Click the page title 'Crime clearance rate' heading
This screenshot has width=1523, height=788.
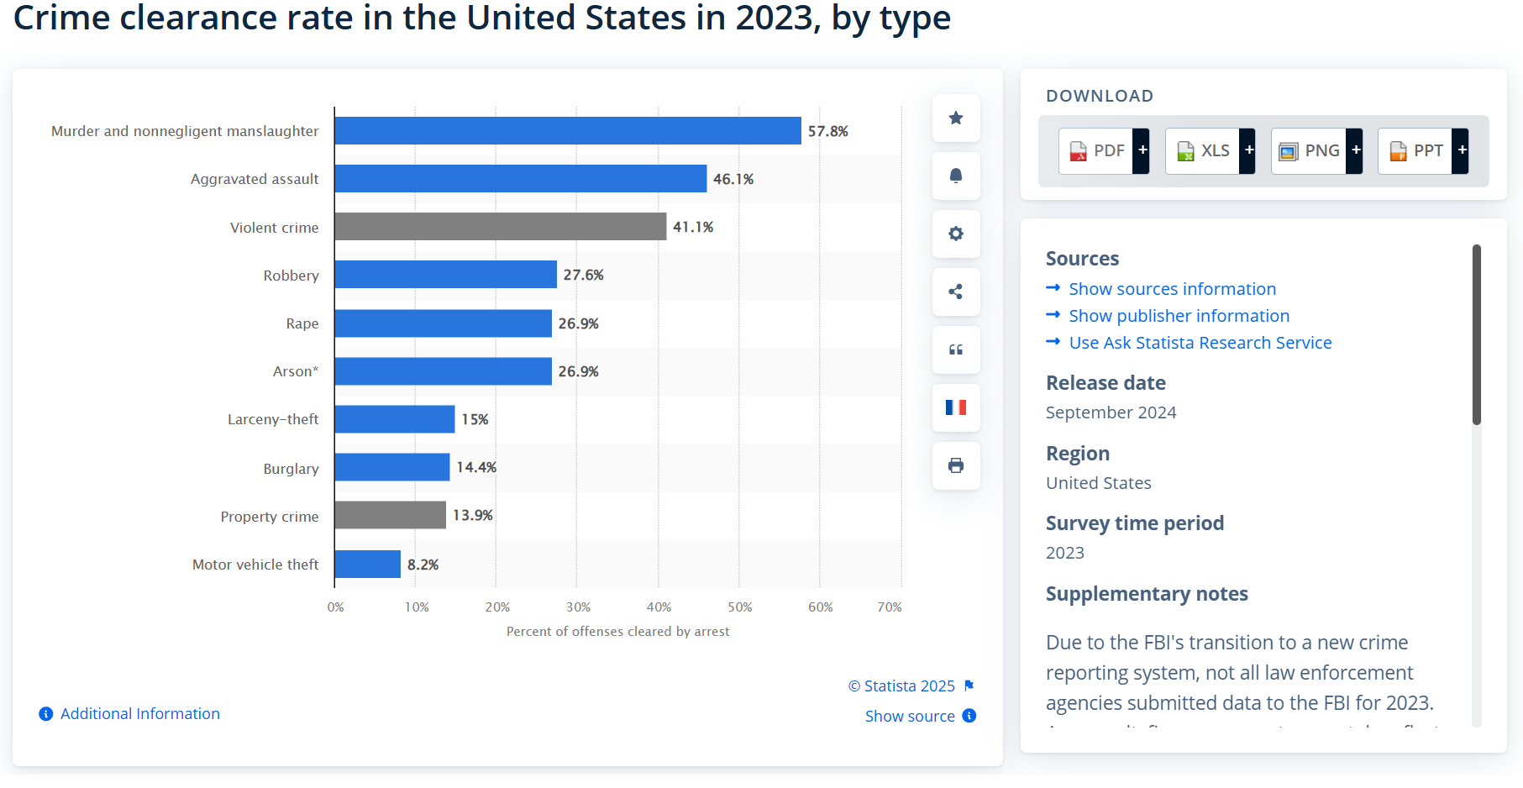coord(481,18)
